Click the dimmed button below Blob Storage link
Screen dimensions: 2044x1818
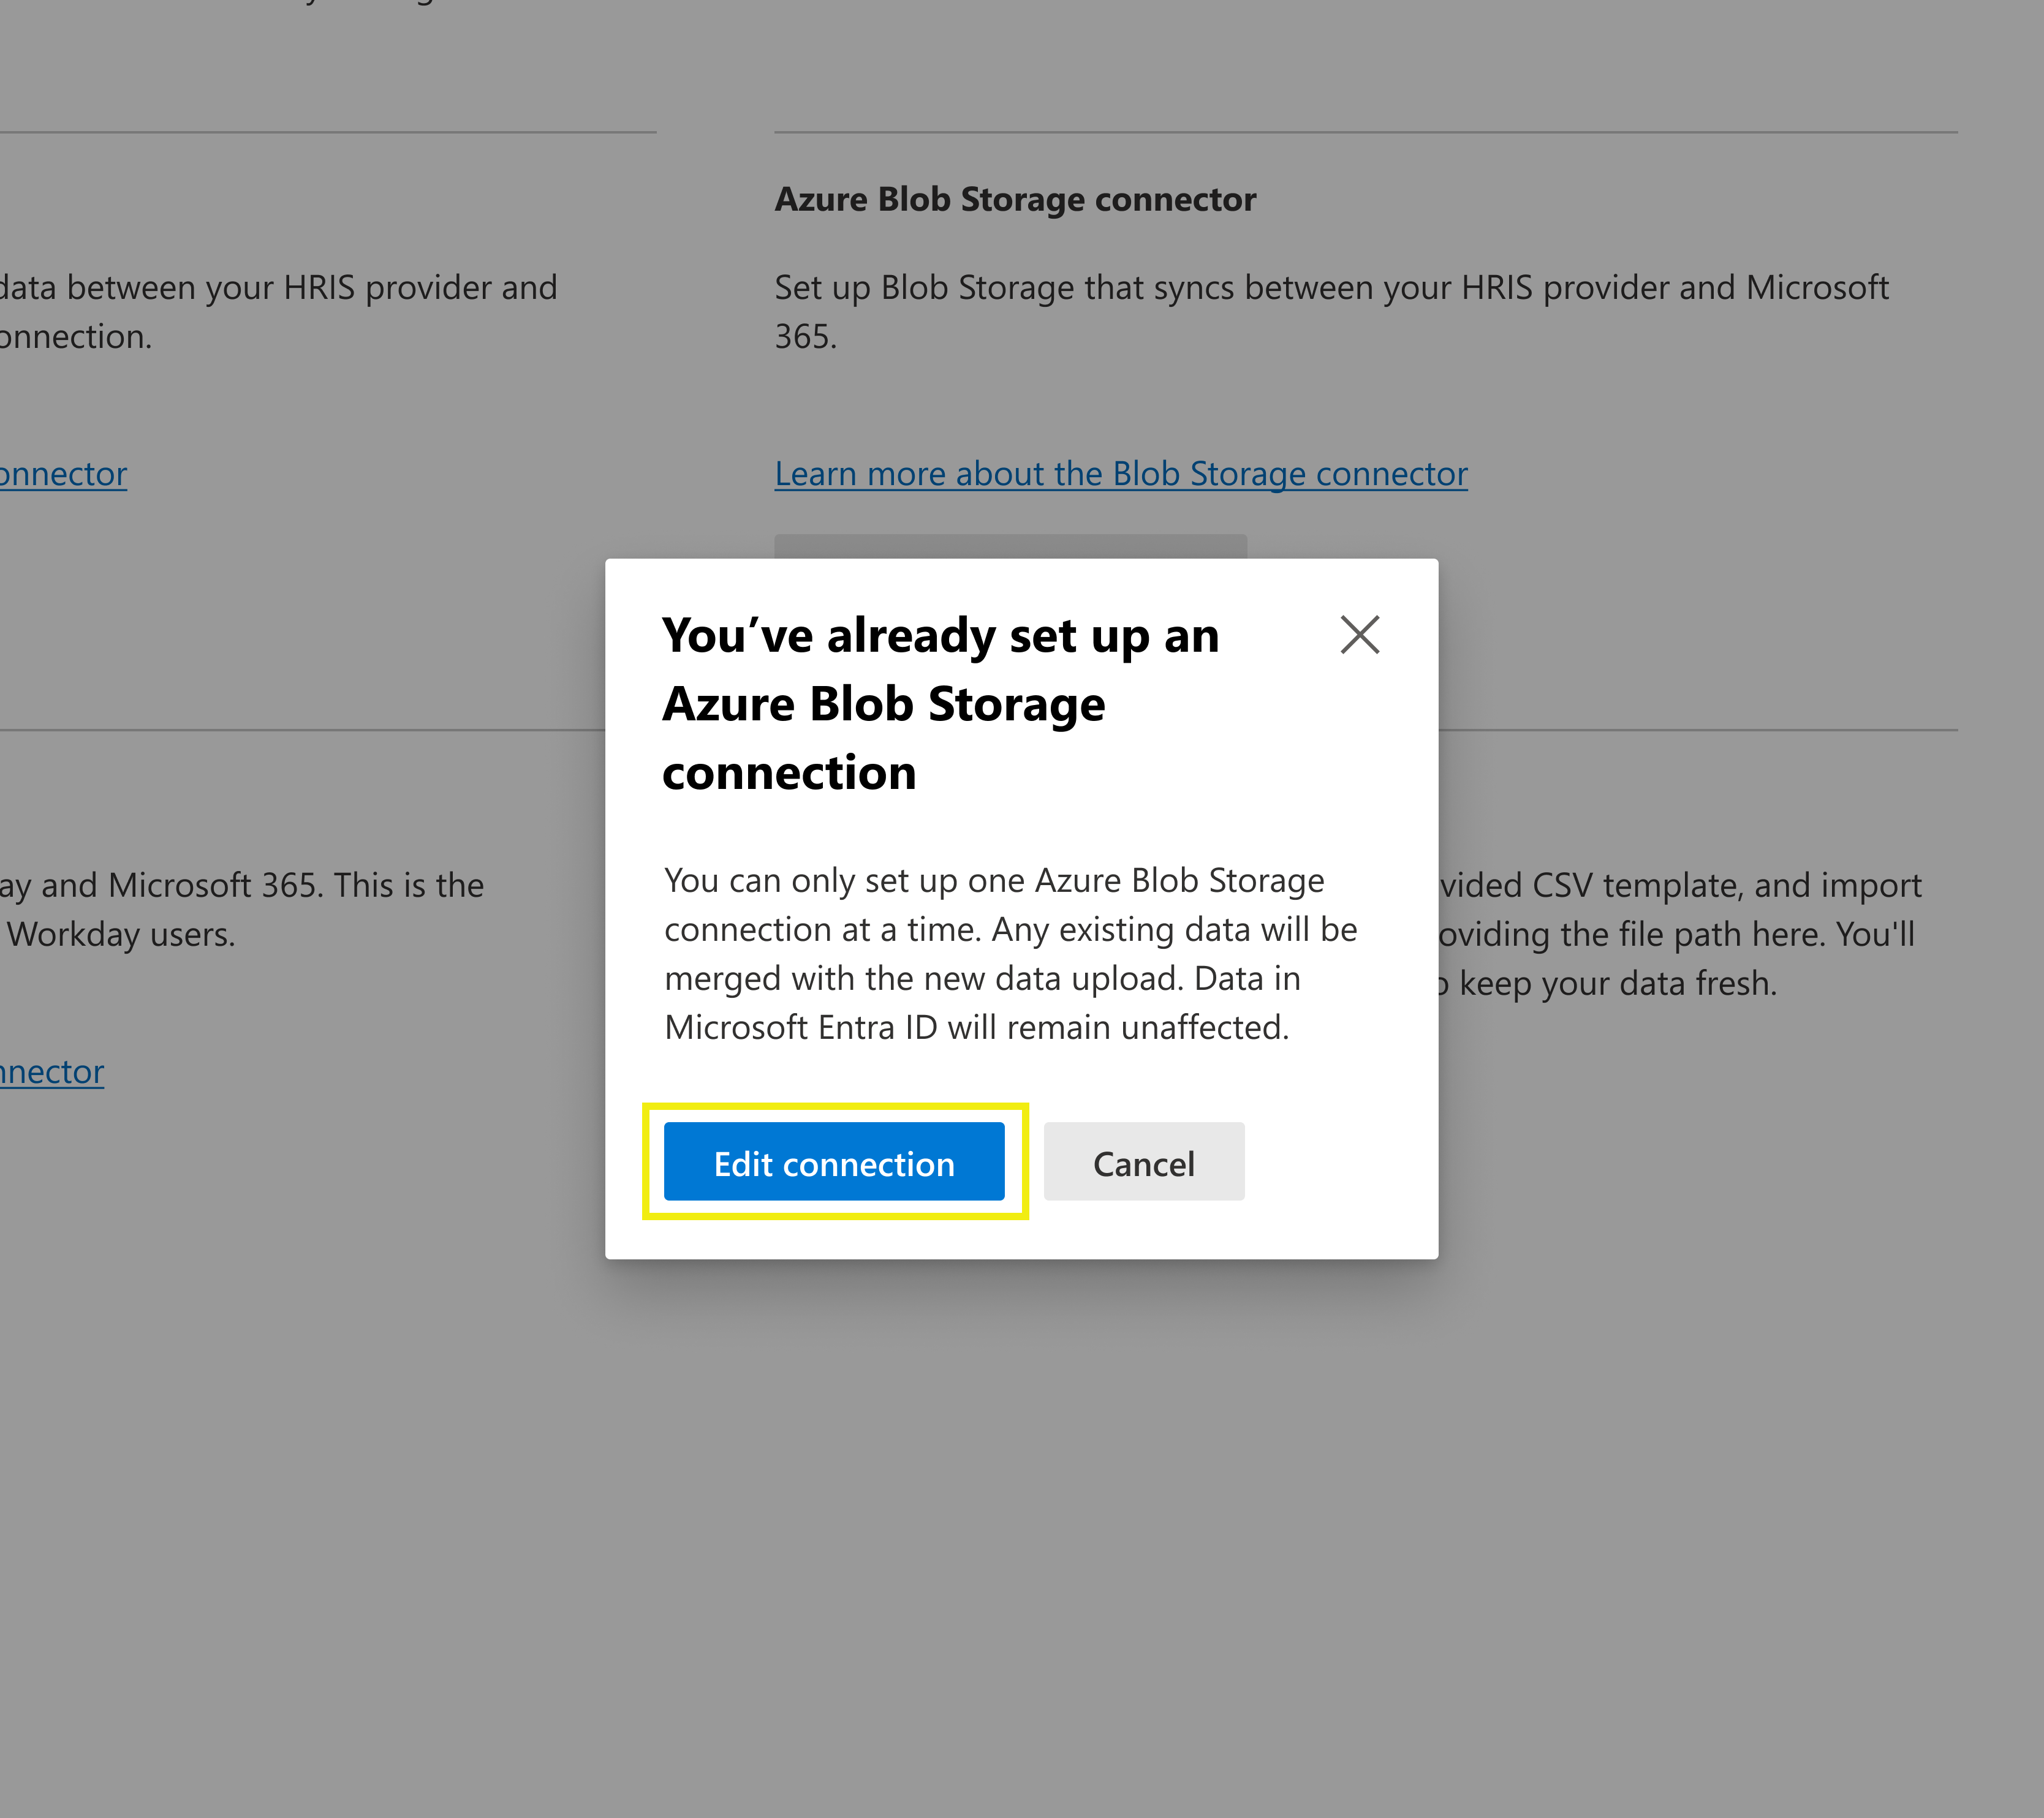pos(1010,546)
